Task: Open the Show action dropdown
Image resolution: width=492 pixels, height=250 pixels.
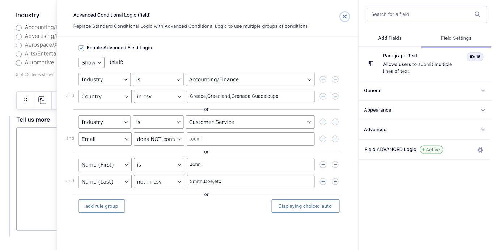Action: [x=92, y=62]
